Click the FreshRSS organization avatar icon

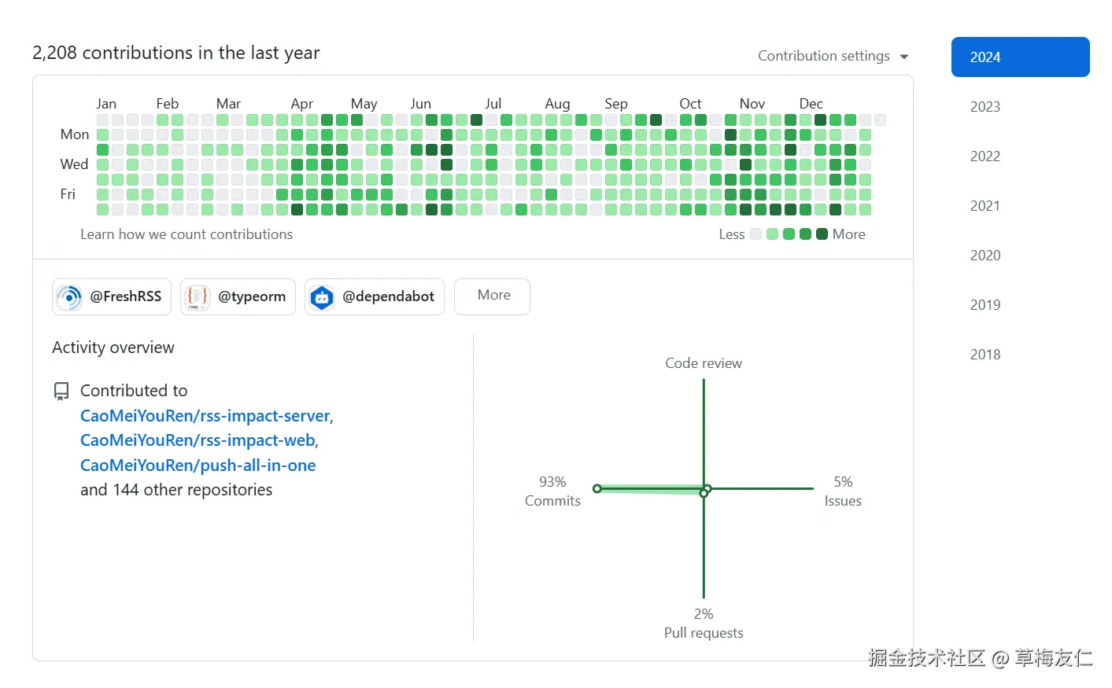[x=69, y=297]
